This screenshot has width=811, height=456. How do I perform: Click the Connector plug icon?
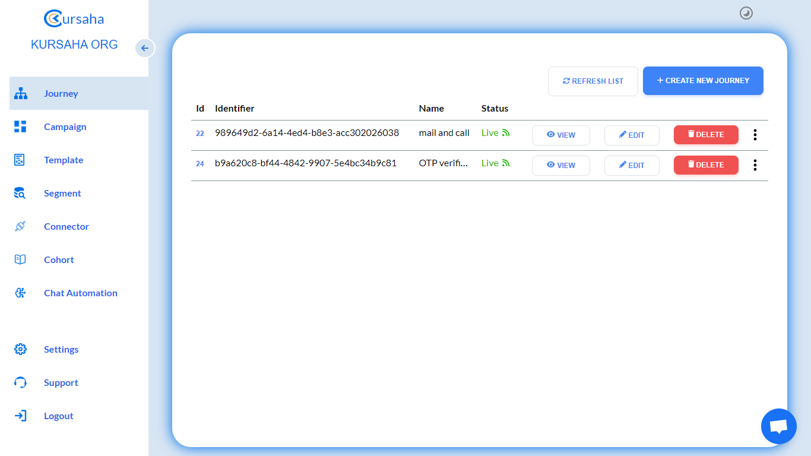click(x=20, y=226)
